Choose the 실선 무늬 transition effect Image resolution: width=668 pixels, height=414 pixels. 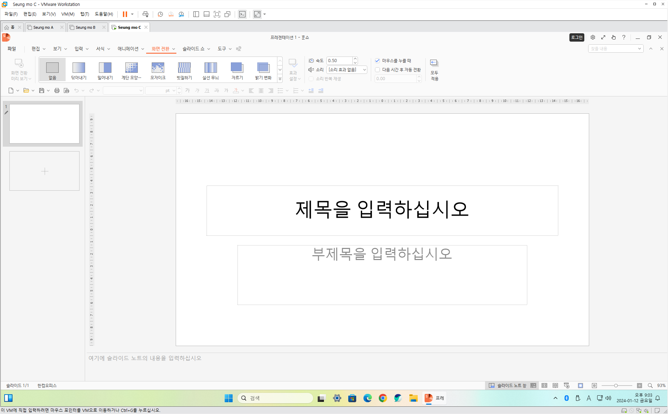pos(210,70)
